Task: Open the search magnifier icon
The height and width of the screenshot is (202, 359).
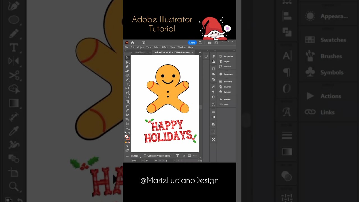Action: click(x=200, y=43)
